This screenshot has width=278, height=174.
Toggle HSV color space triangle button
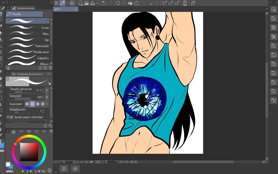[x=50, y=170]
